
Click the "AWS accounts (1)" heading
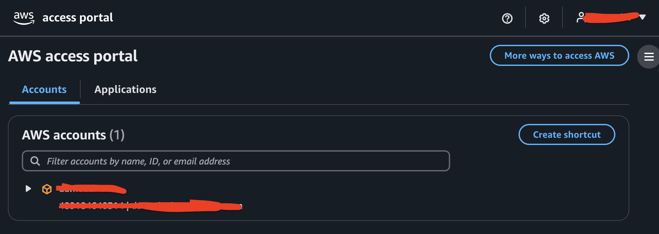[x=73, y=135]
